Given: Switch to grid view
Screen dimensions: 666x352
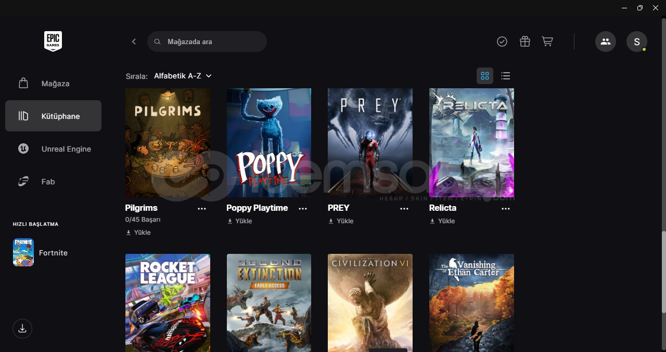Looking at the screenshot, I should [485, 76].
